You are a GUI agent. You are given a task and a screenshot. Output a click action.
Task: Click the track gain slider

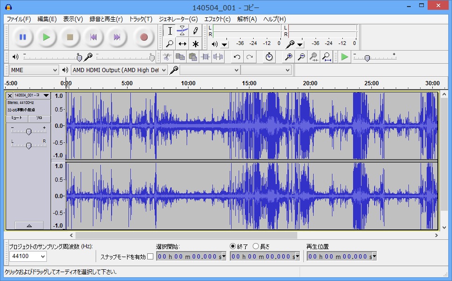(29, 132)
